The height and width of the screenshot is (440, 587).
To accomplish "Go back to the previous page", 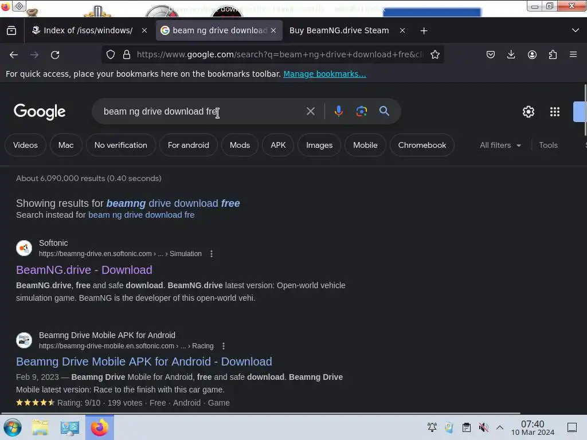I will pyautogui.click(x=14, y=55).
